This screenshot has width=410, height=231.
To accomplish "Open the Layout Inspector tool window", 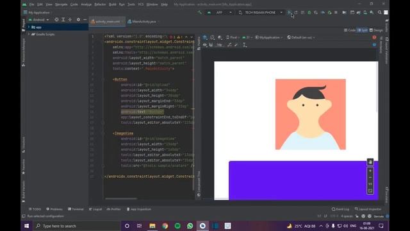I will coord(368,209).
